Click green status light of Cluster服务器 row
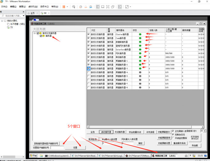Screen dimensions: 210x161 pyautogui.click(x=140, y=34)
